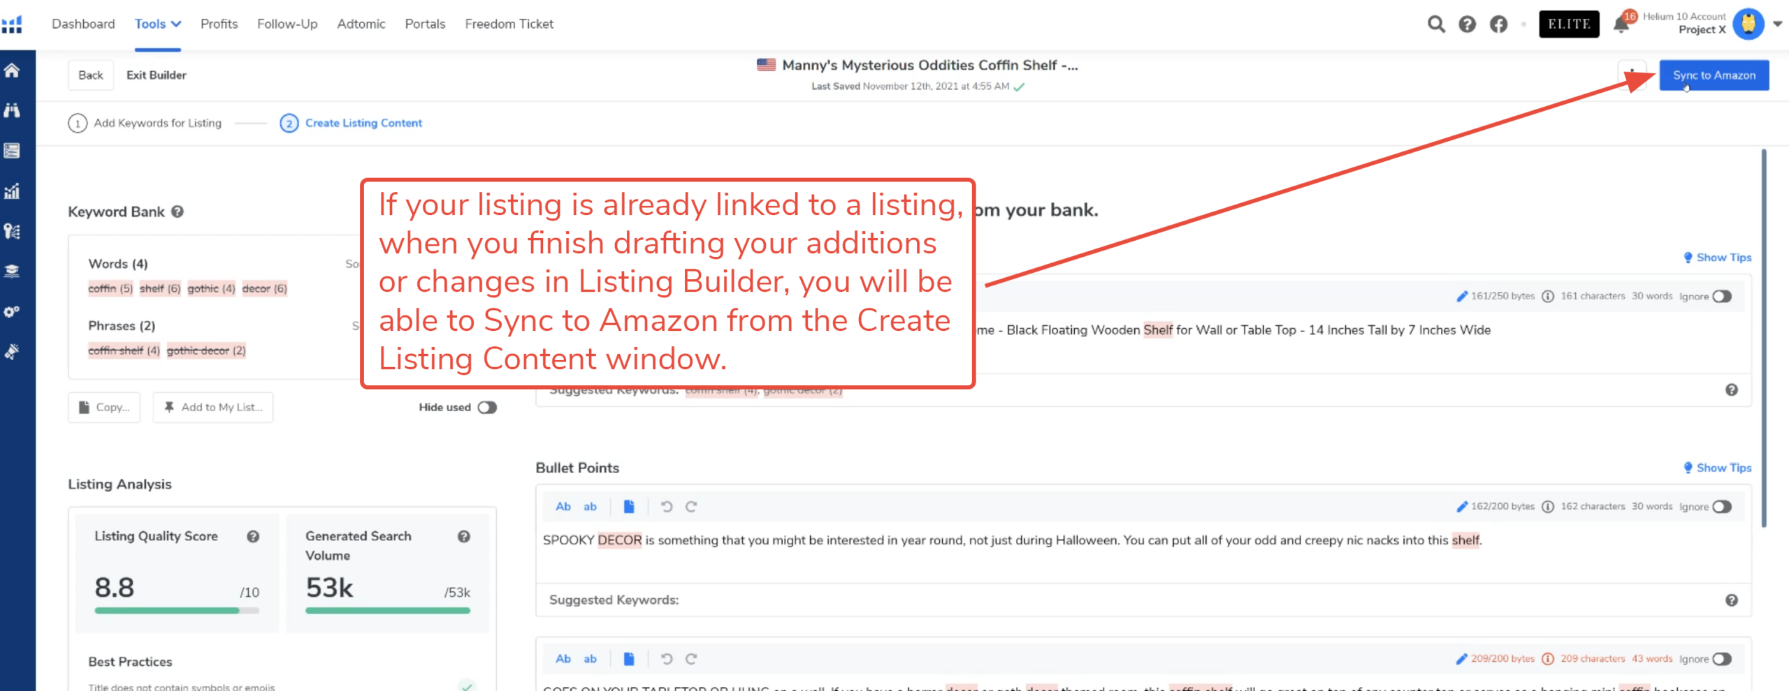Open the Copy... options button
The height and width of the screenshot is (691, 1789).
click(x=104, y=408)
